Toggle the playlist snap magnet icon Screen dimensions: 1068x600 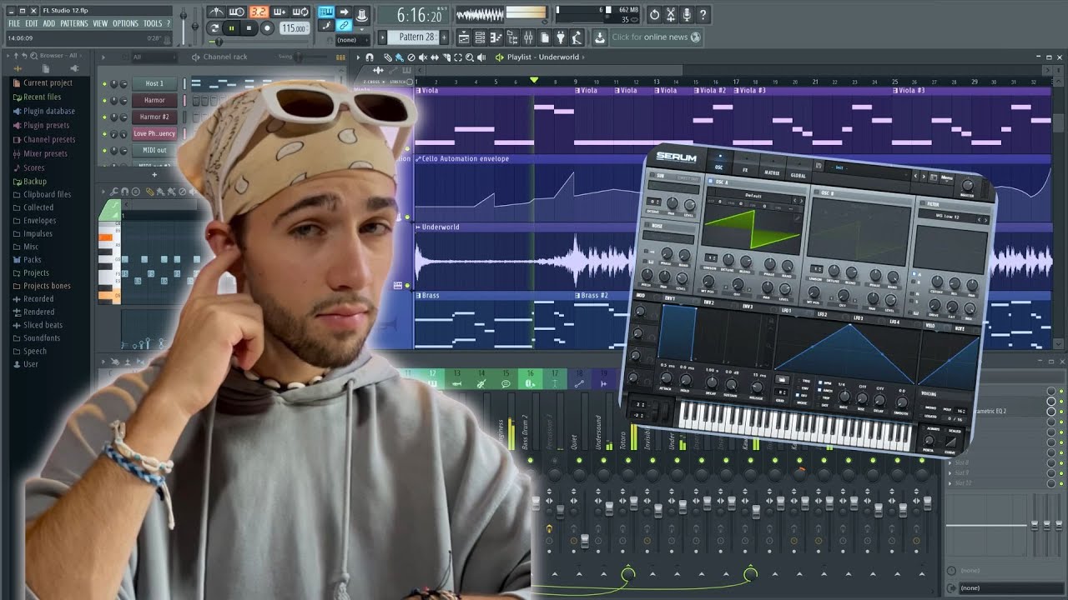coord(370,57)
